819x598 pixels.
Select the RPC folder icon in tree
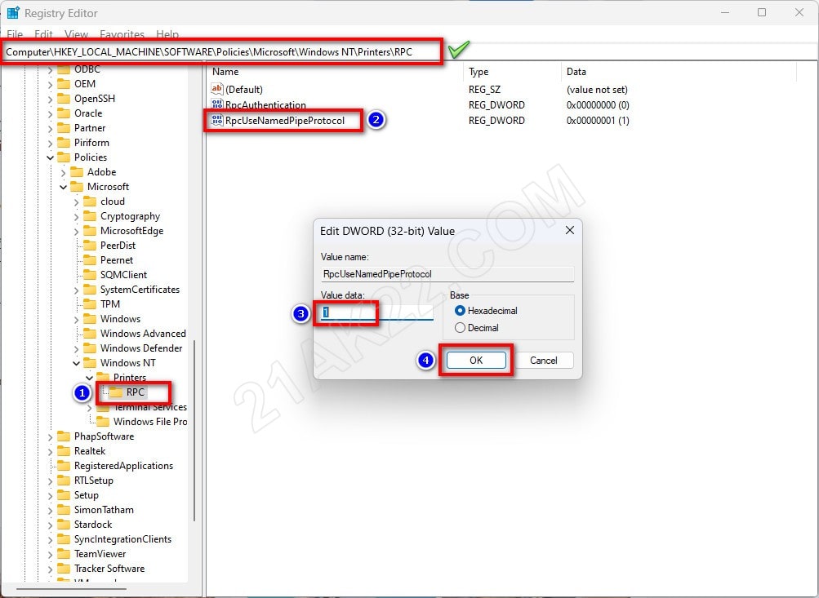pos(116,392)
